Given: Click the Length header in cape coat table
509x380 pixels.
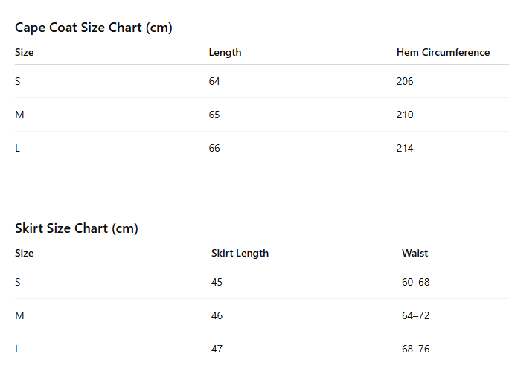Looking at the screenshot, I should 225,52.
